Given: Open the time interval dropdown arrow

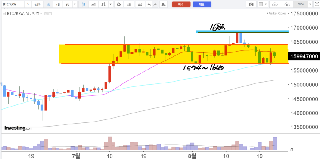Looking at the screenshot, I should pyautogui.click(x=74, y=4).
